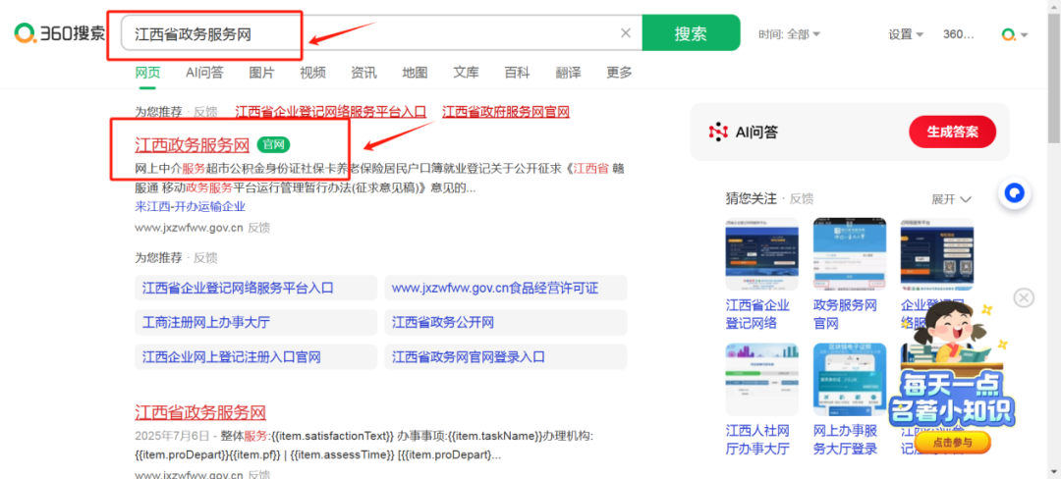Click the AI问答 panel logo icon
The width and height of the screenshot is (1061, 479).
(718, 132)
